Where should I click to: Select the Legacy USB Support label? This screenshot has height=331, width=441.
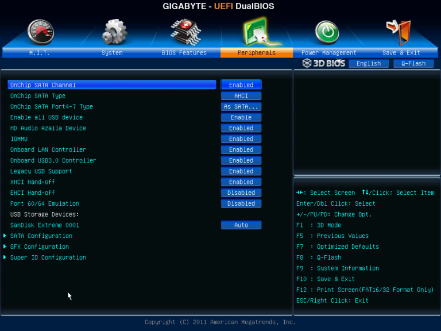pyautogui.click(x=41, y=171)
